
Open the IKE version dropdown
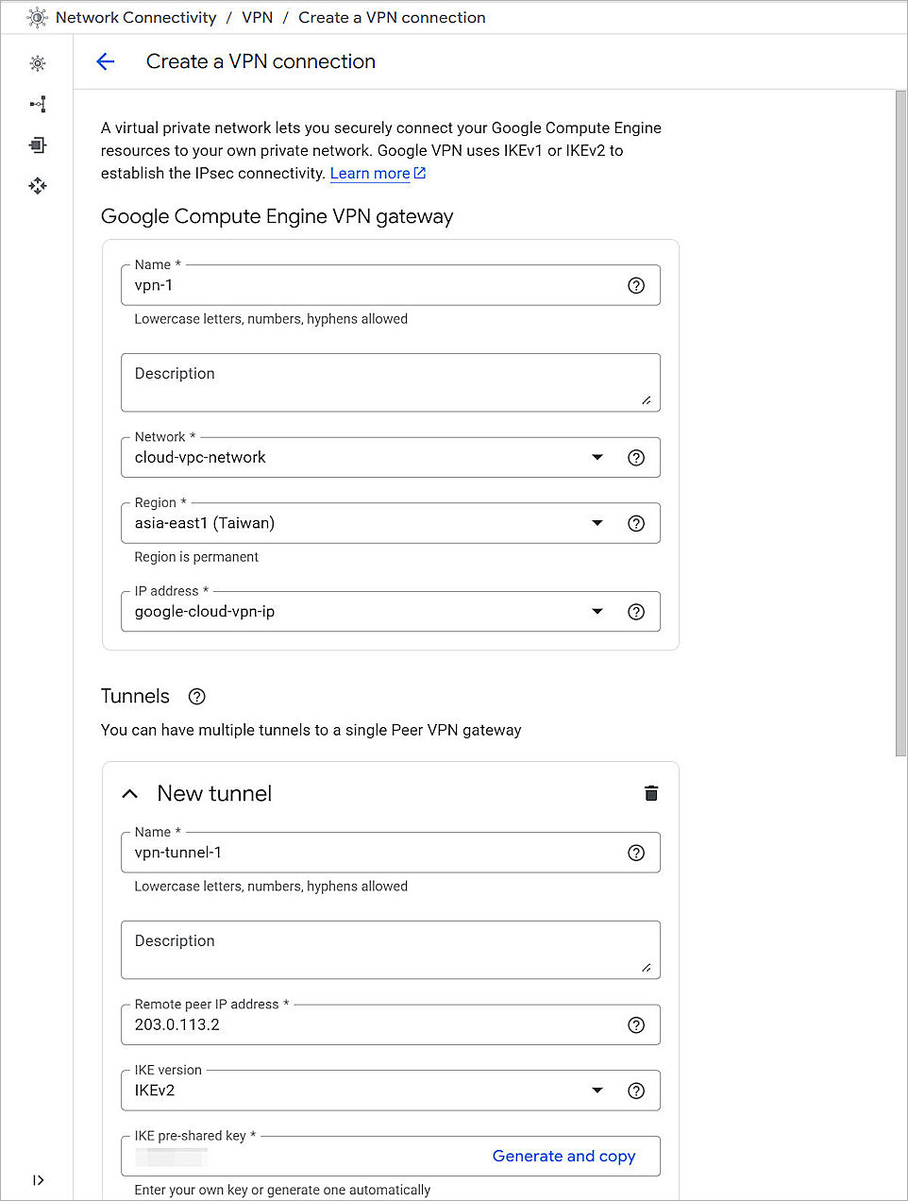pos(597,1090)
